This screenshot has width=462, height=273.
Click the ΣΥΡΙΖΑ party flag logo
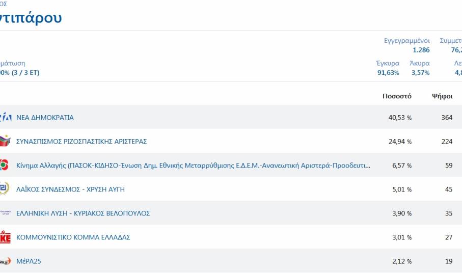5,141
